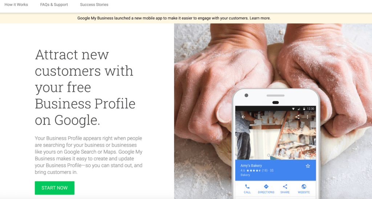This screenshot has height=199, width=372.
Task: Open the WEBSITE globe icon
Action: [x=304, y=186]
